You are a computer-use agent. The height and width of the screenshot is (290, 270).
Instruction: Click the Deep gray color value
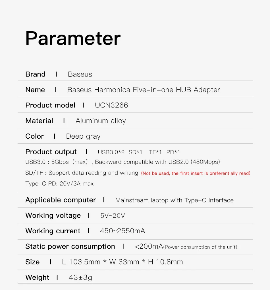[x=83, y=136]
